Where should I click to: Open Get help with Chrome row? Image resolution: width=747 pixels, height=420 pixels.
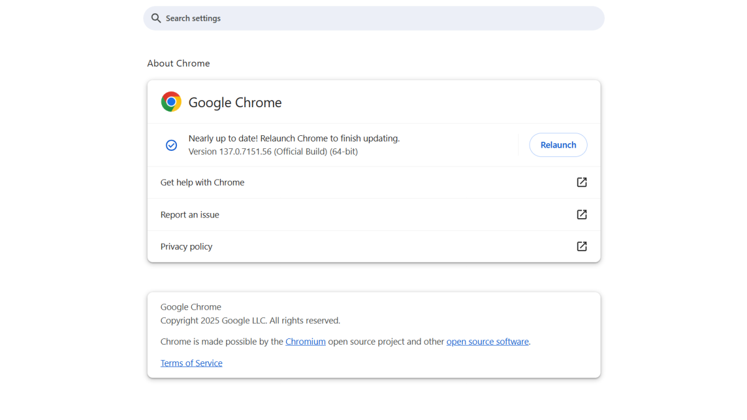point(374,183)
